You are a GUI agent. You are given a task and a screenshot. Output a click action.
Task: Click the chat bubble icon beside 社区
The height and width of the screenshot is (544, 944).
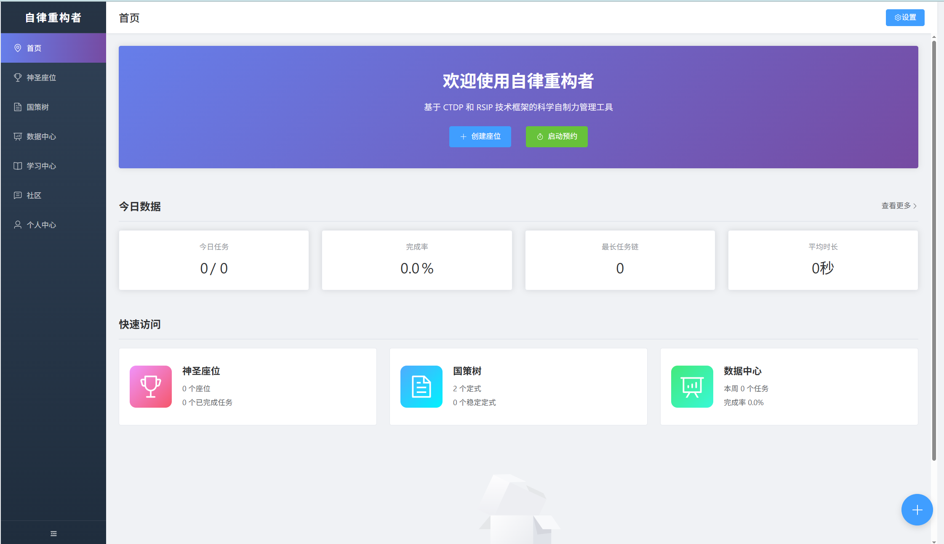(x=18, y=195)
